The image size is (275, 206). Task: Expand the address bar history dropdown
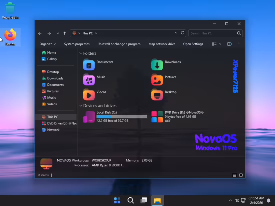(x=176, y=33)
